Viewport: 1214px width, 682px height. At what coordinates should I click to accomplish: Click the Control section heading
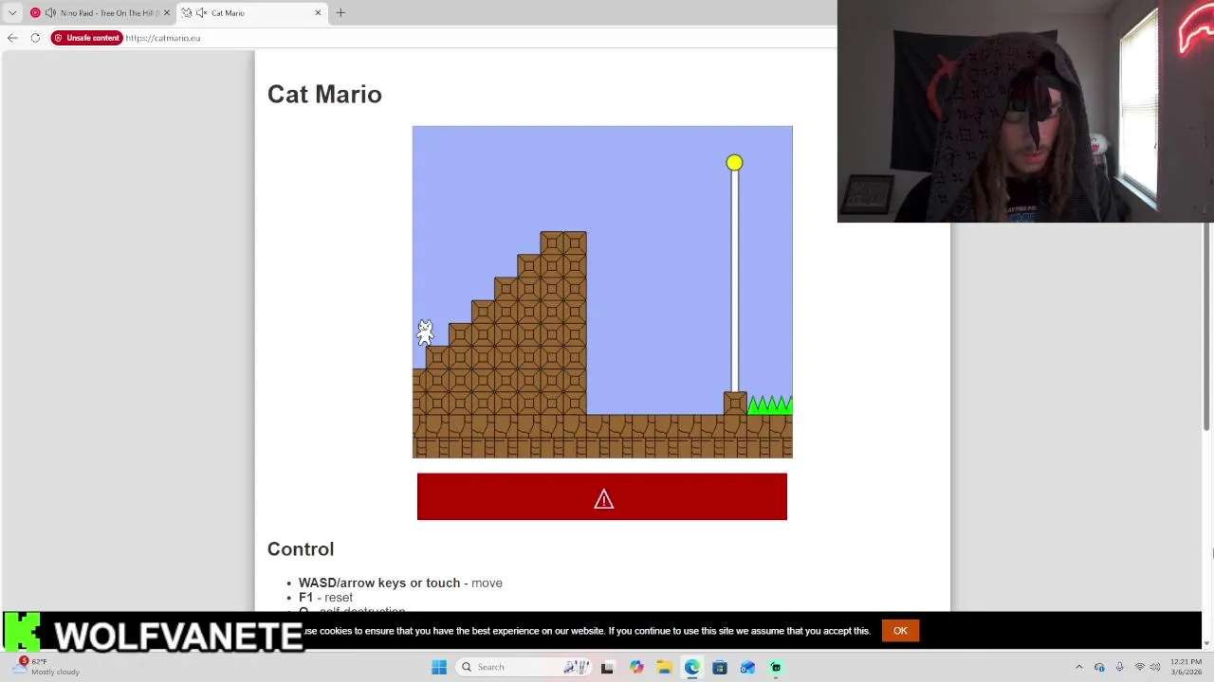pos(301,549)
